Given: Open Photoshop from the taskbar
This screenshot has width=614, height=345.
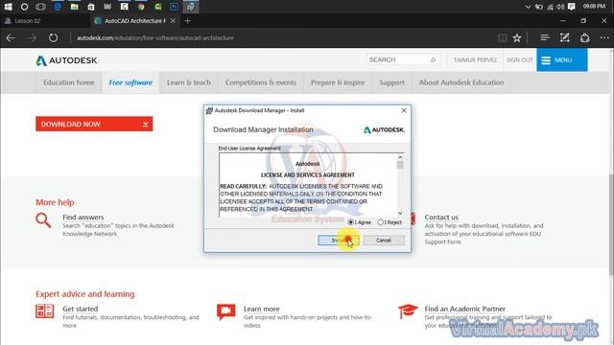Looking at the screenshot, I should [175, 7].
